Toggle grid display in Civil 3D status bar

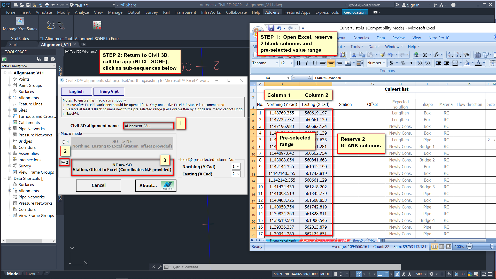(335, 274)
